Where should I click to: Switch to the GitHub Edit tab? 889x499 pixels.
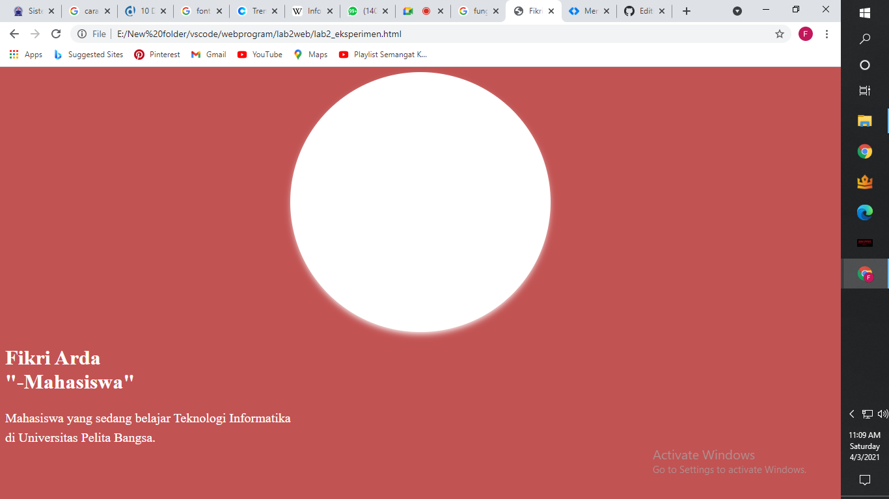tap(643, 11)
